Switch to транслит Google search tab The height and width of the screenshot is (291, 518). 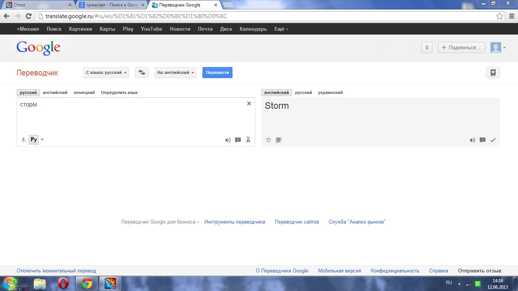point(111,5)
